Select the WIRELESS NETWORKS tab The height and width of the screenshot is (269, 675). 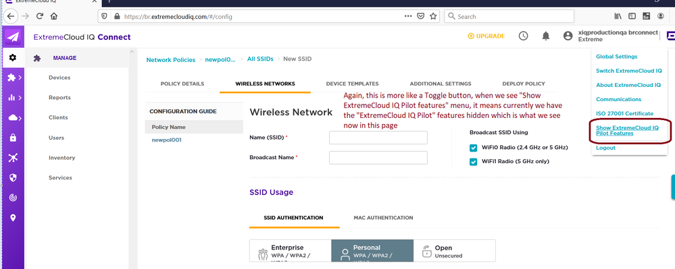(265, 84)
